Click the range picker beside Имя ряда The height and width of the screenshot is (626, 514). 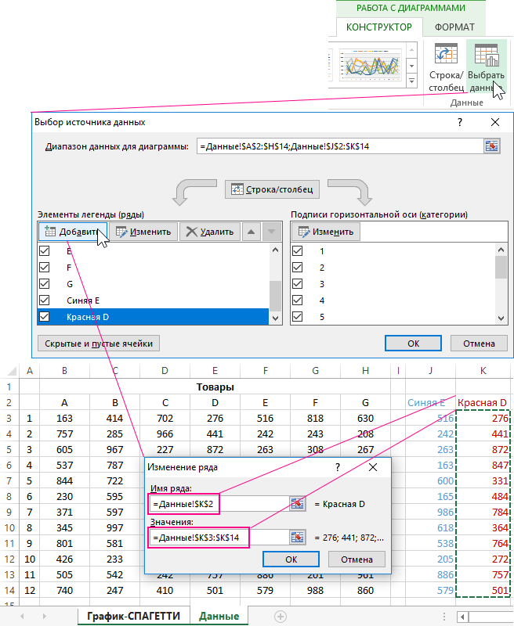coord(297,504)
